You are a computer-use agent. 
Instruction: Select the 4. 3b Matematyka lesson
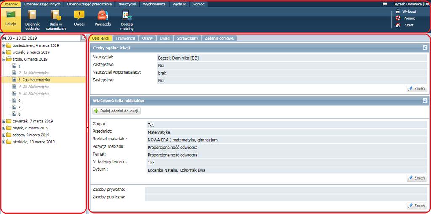click(34, 87)
